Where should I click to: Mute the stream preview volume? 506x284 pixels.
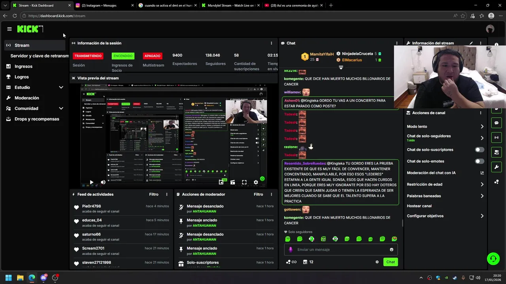[103, 182]
